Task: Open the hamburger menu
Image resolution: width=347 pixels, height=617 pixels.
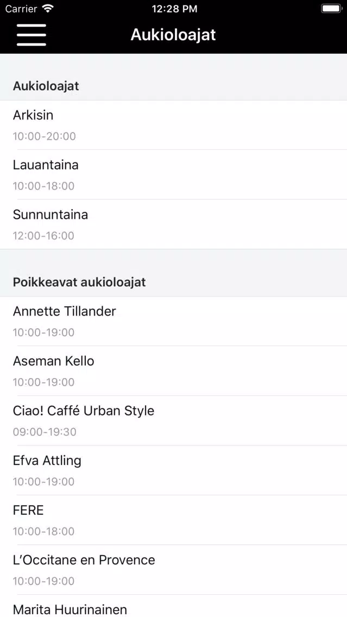Action: (31, 35)
